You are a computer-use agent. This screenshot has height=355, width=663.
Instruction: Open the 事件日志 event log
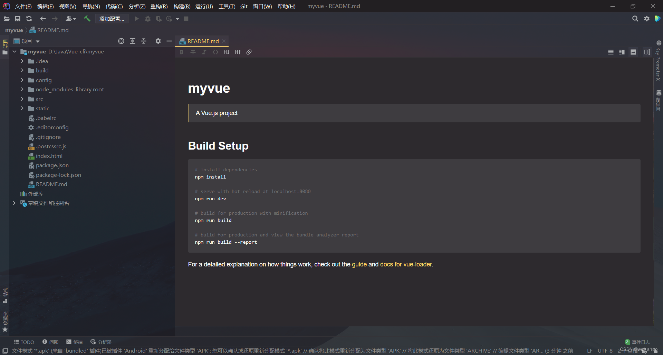637,342
